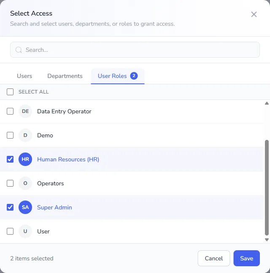
Task: Check the User role checkbox
Action: pos(10,231)
